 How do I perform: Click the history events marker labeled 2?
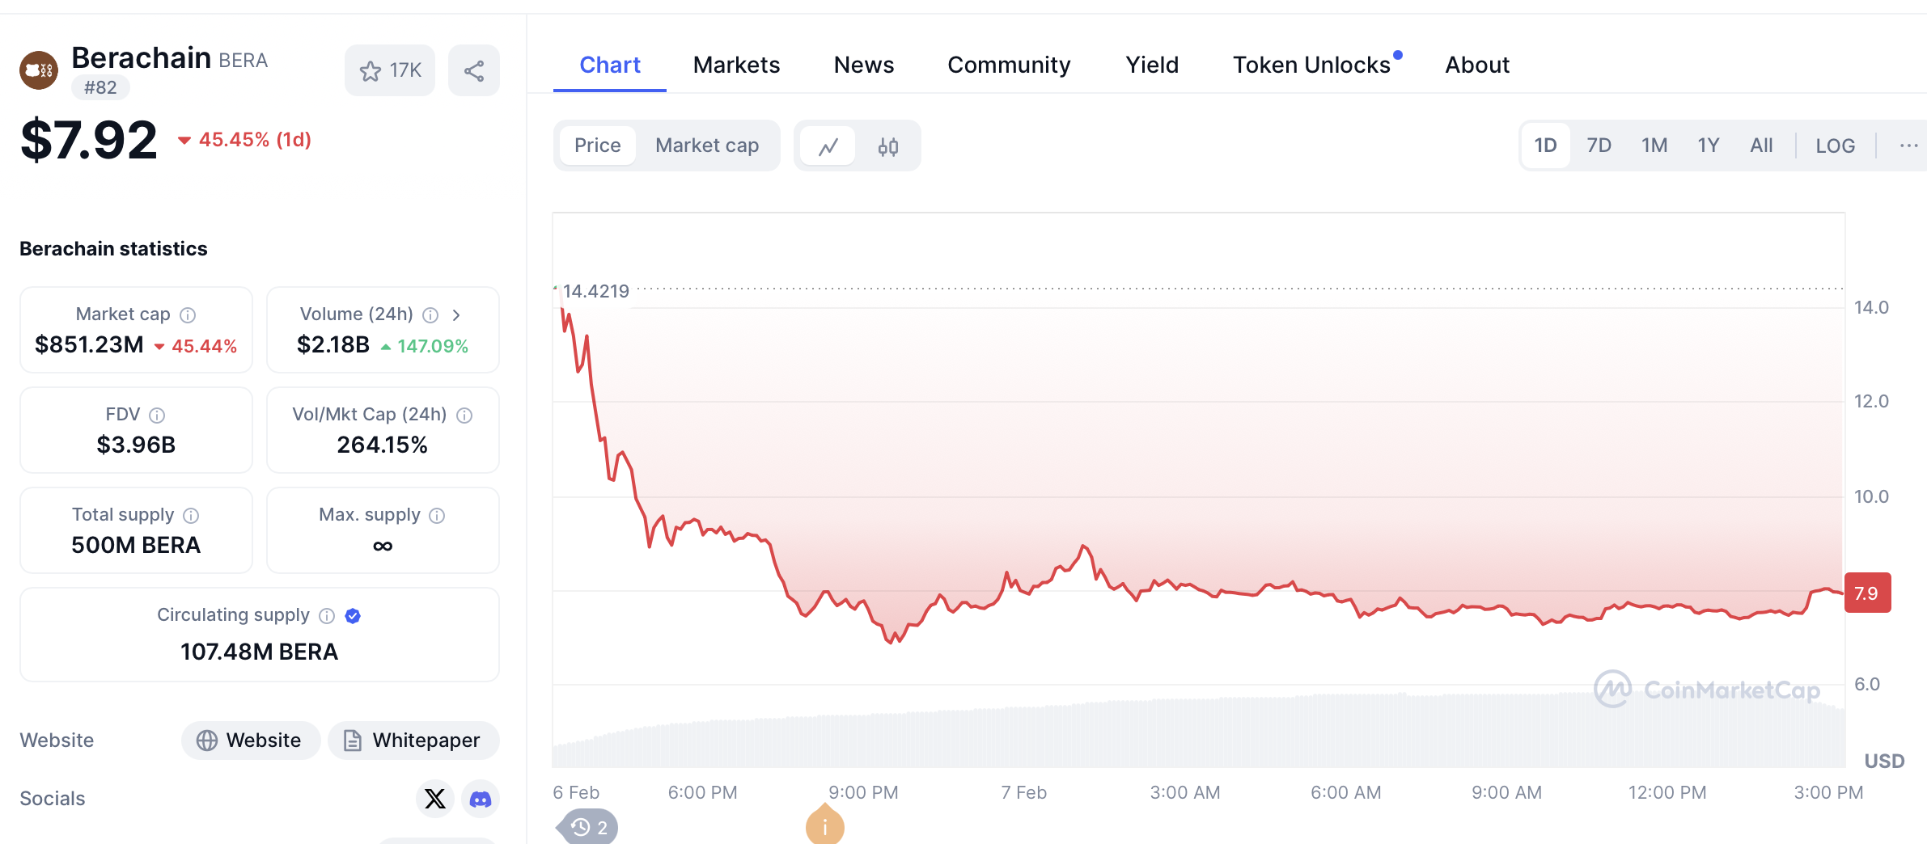click(588, 827)
